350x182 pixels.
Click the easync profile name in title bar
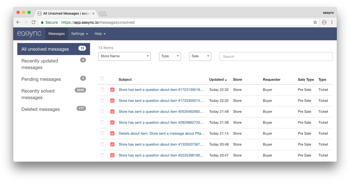coord(328,13)
